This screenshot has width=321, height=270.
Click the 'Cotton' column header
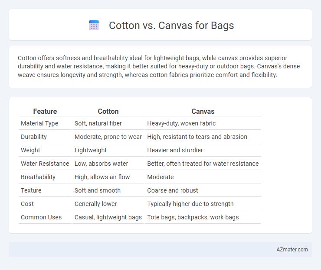pyautogui.click(x=108, y=111)
